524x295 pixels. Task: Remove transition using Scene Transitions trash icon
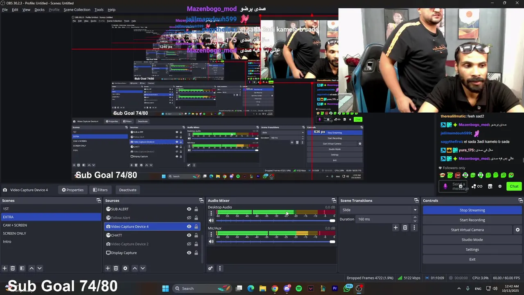[405, 227]
